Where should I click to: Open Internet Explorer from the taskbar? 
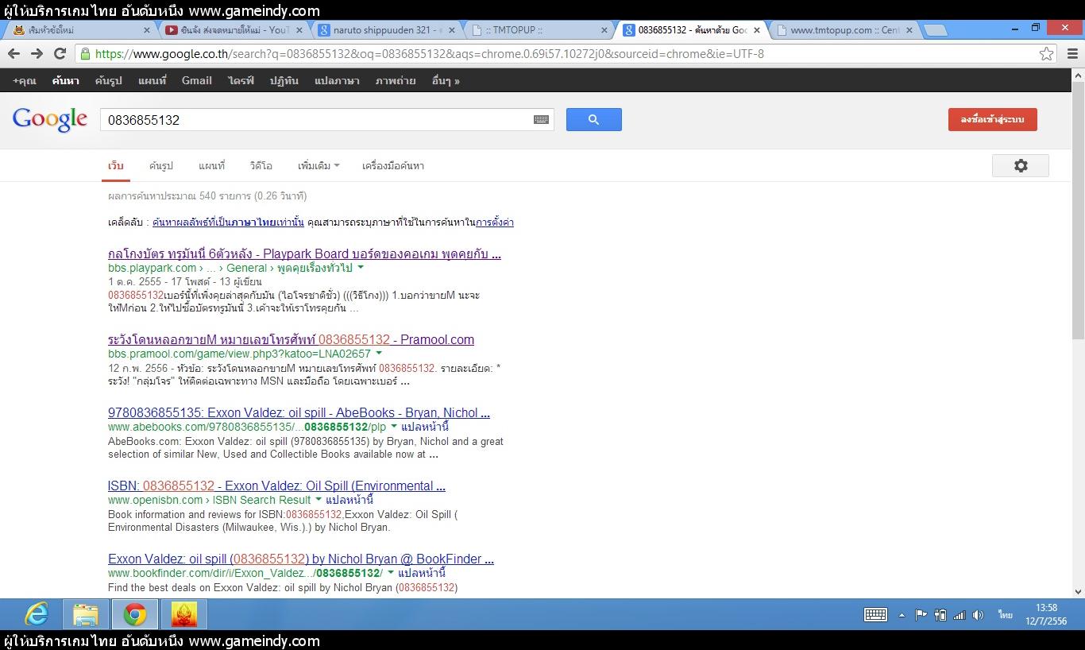coord(37,614)
